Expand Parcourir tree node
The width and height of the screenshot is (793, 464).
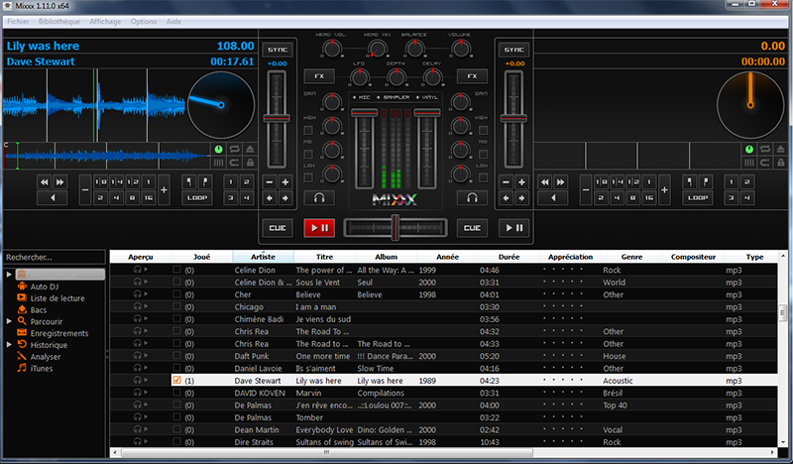coord(9,321)
